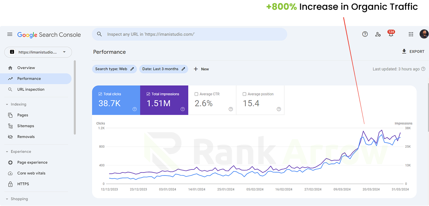Open Sitemaps from the sidebar

click(x=26, y=126)
